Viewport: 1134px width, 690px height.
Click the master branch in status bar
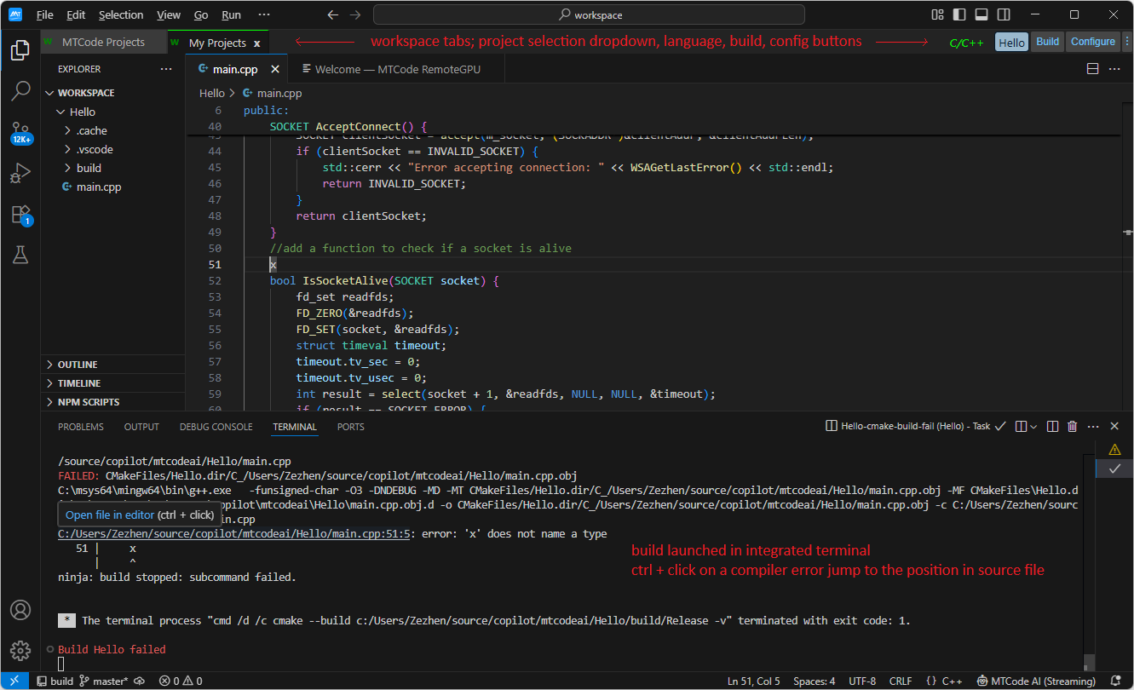tap(103, 681)
